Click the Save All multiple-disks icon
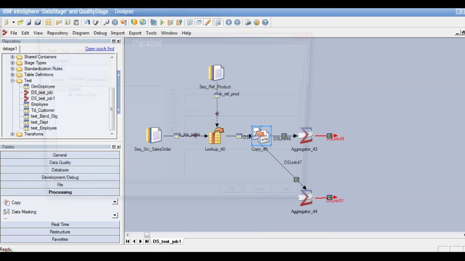 coord(37,22)
